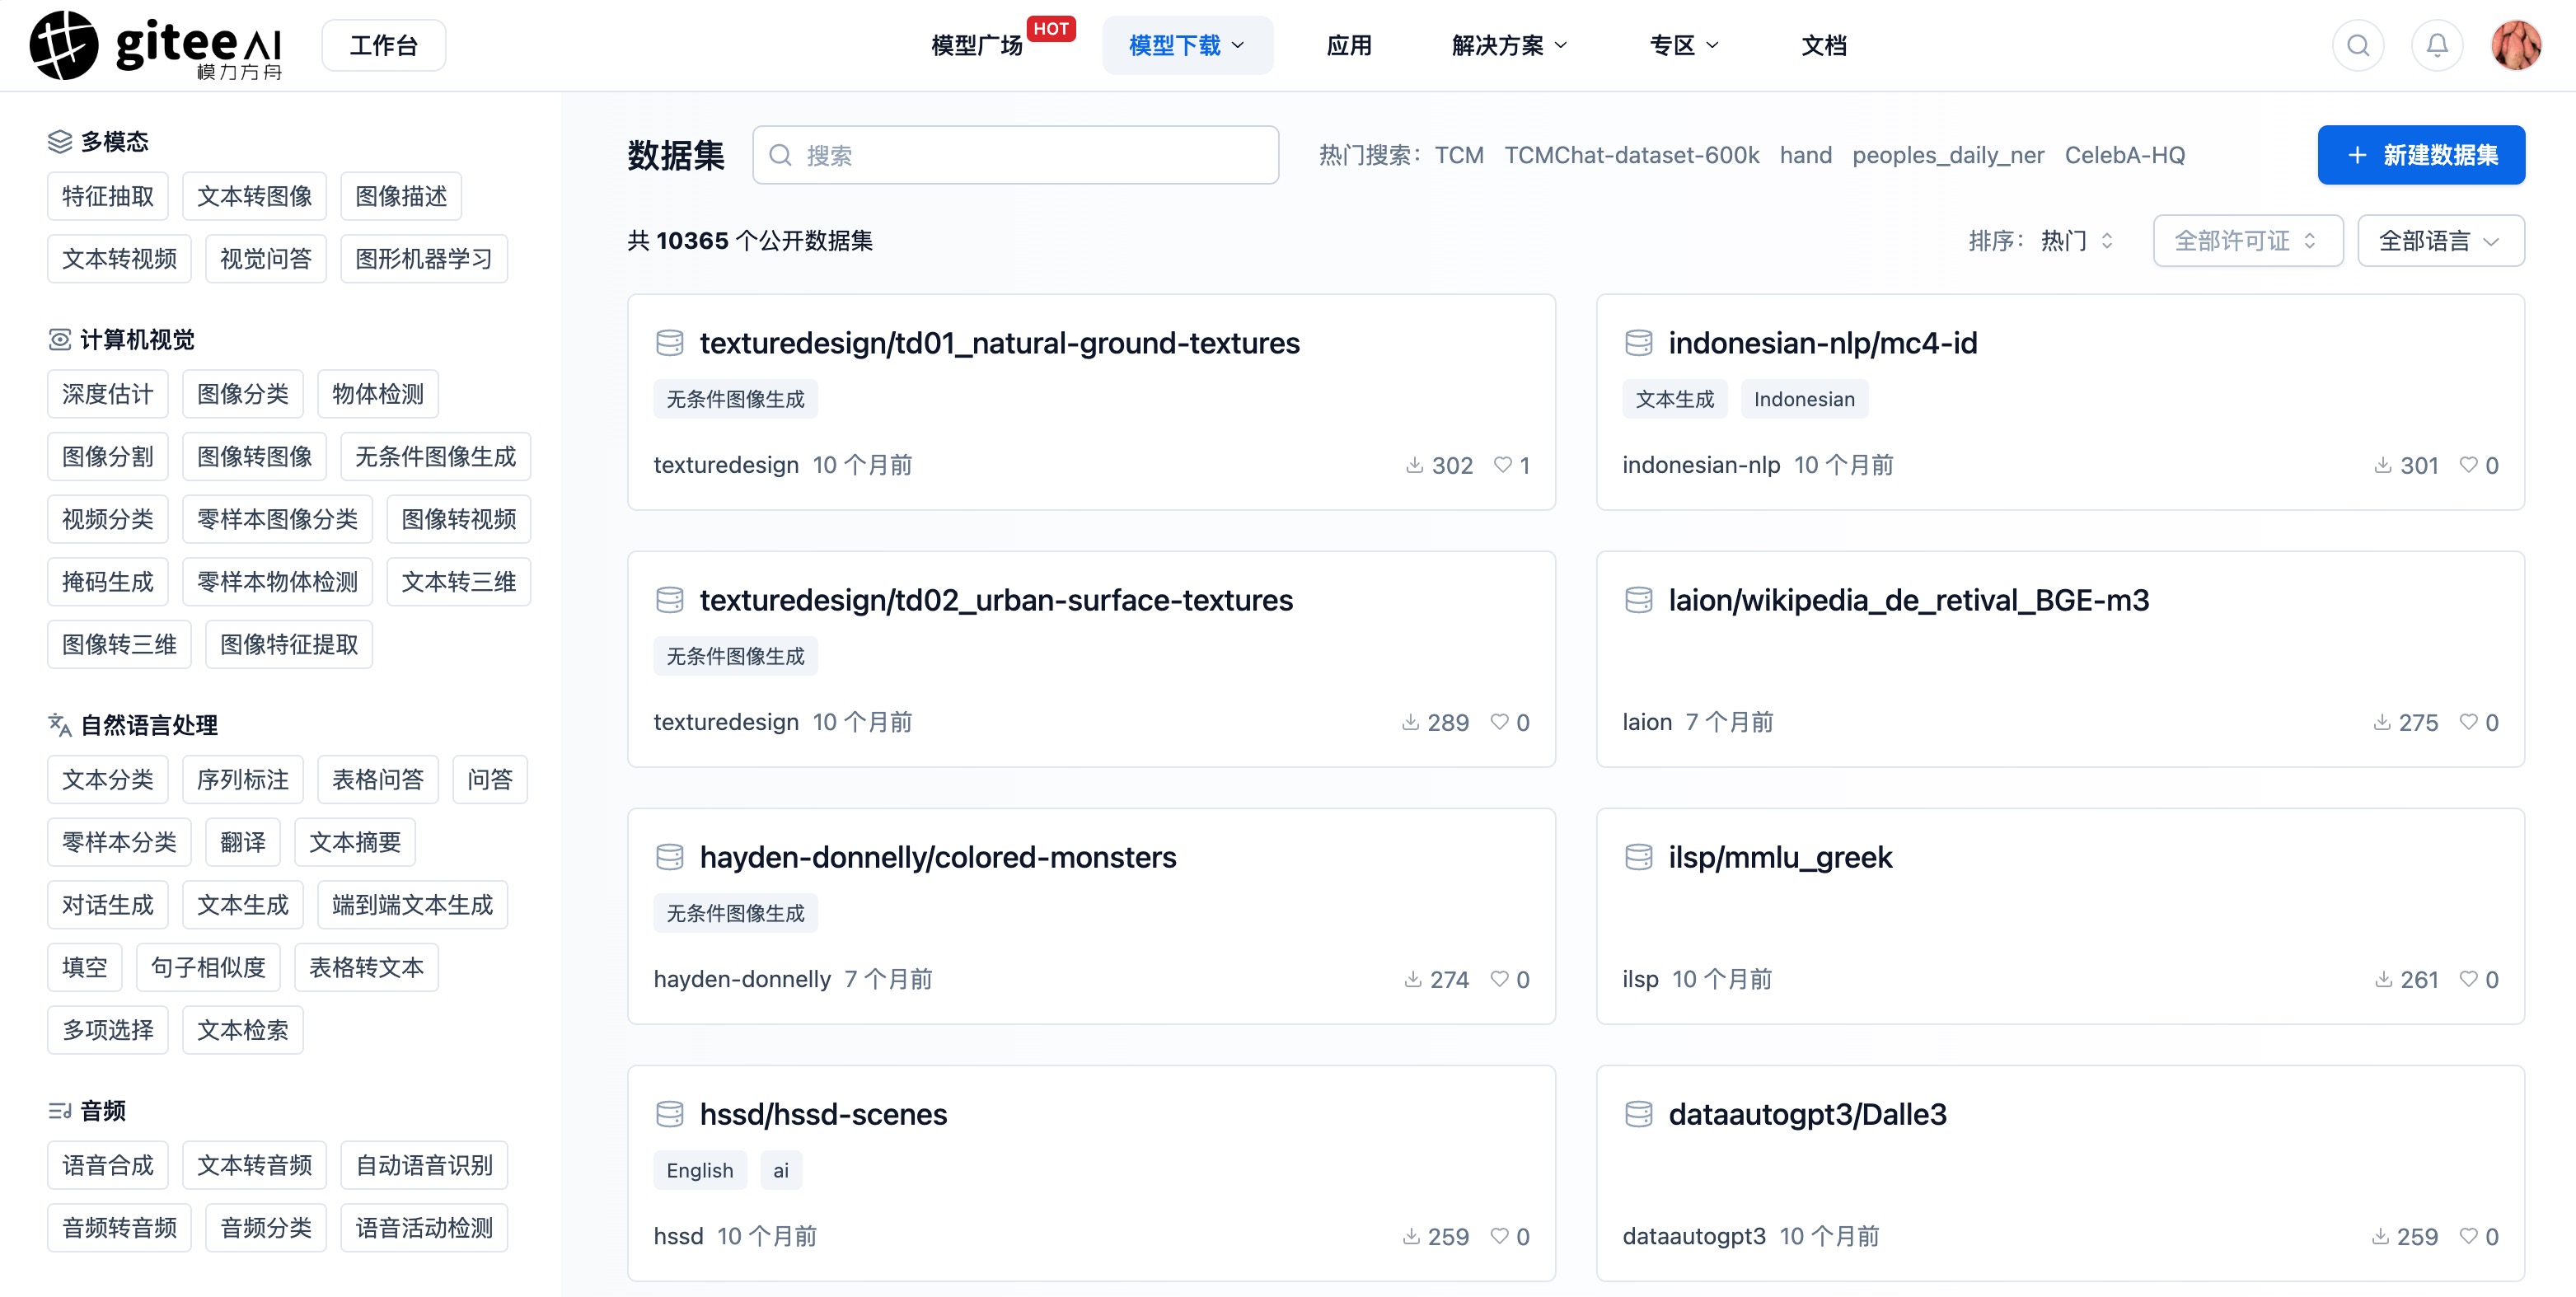Click the 计算机视觉 eye icon in sidebar
The width and height of the screenshot is (2576, 1297).
click(60, 340)
